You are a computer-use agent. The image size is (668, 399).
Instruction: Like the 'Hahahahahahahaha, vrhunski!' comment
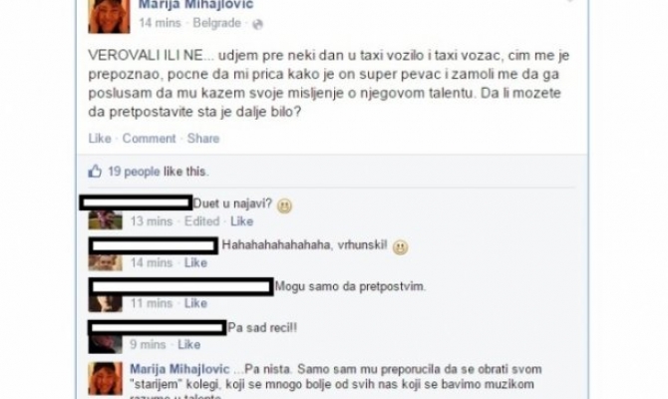point(195,262)
